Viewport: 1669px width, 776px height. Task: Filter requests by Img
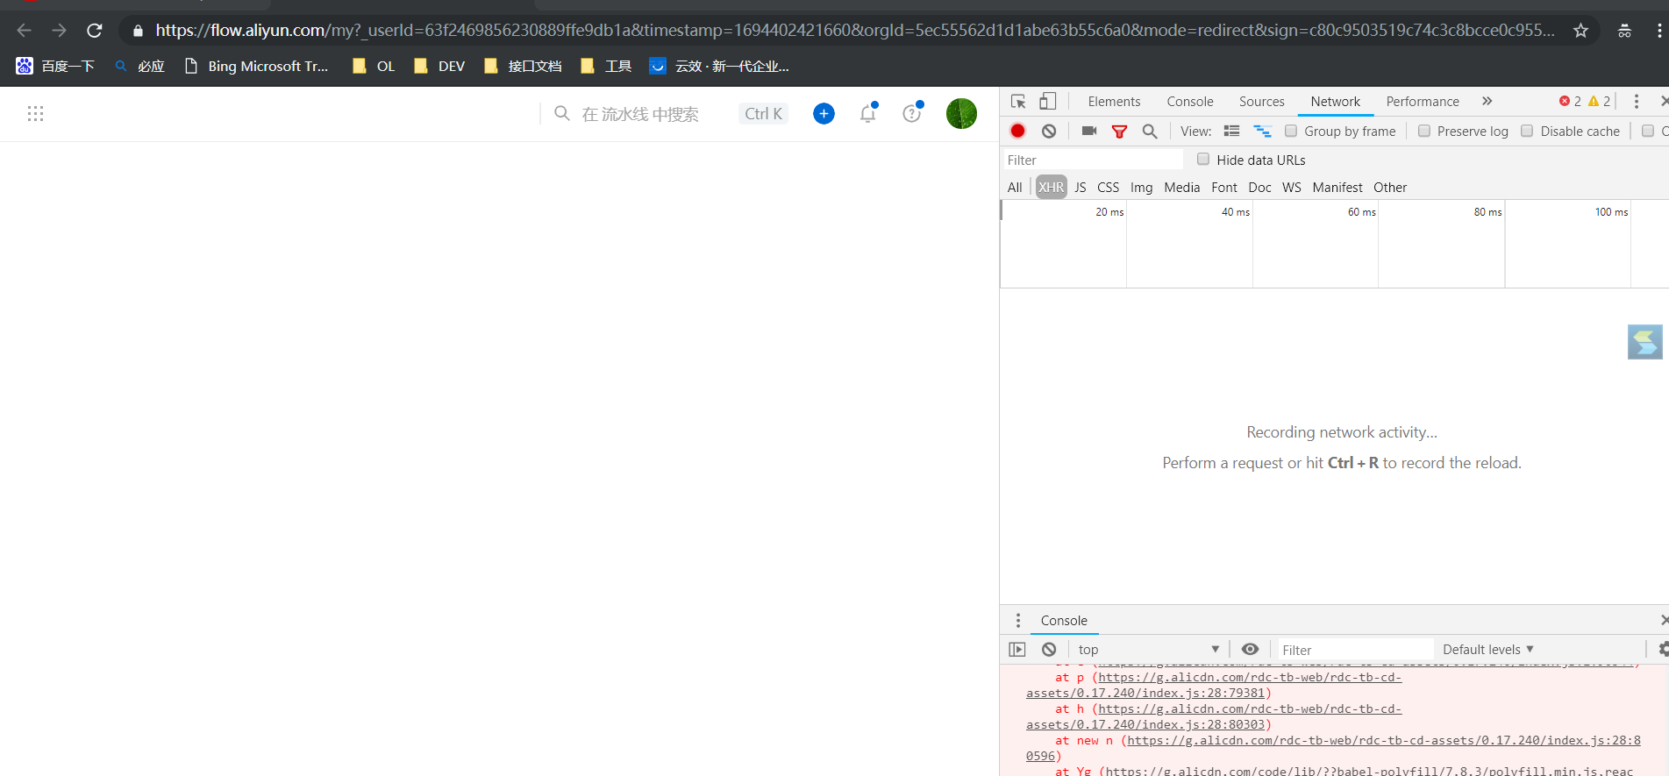[1141, 188]
